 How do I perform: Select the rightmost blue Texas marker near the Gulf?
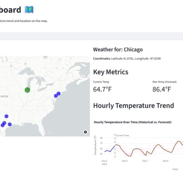click(10, 124)
